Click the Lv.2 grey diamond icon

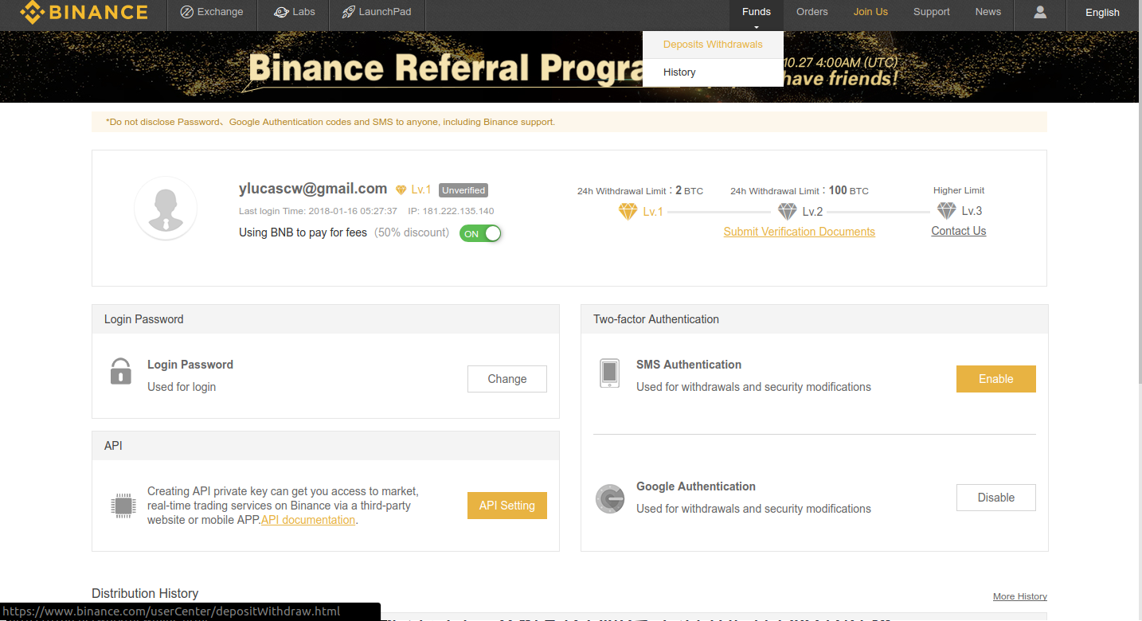[787, 212]
